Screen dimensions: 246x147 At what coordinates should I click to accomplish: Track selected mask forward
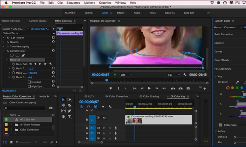tap(40, 64)
